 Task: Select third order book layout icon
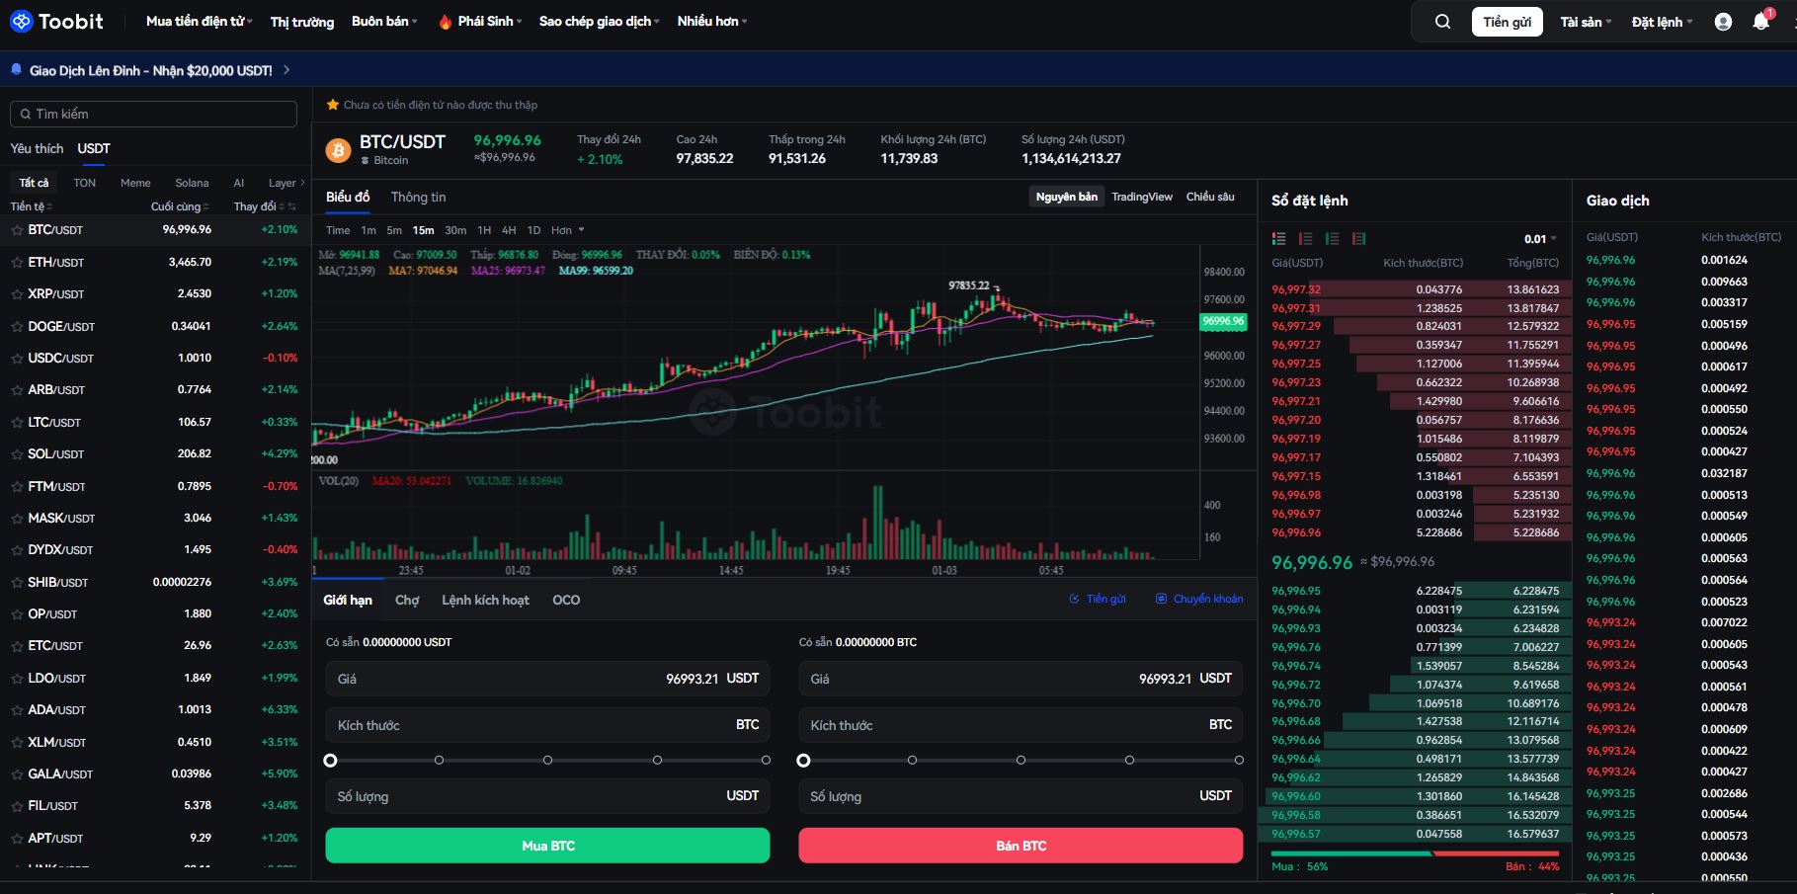click(1332, 238)
